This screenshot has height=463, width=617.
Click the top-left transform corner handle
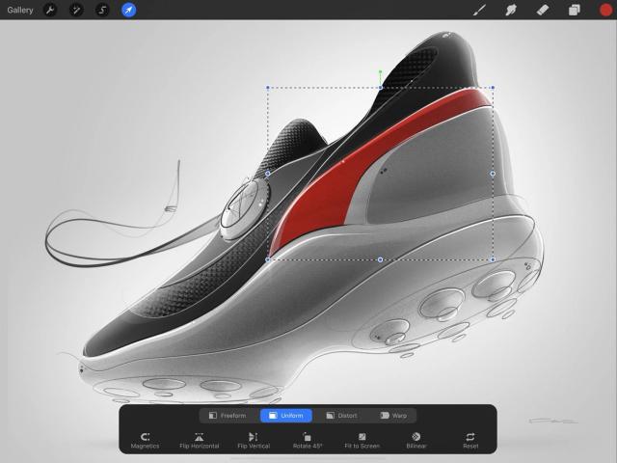click(268, 88)
